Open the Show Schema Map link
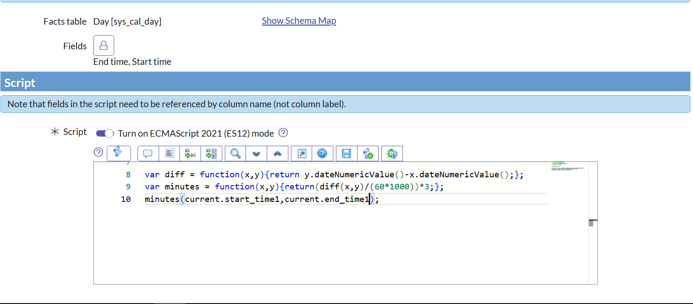This screenshot has width=693, height=304. click(x=299, y=21)
